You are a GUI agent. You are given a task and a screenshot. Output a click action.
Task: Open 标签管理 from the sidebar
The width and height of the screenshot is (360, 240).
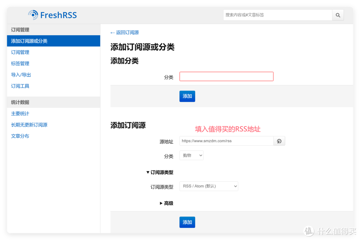(20, 63)
